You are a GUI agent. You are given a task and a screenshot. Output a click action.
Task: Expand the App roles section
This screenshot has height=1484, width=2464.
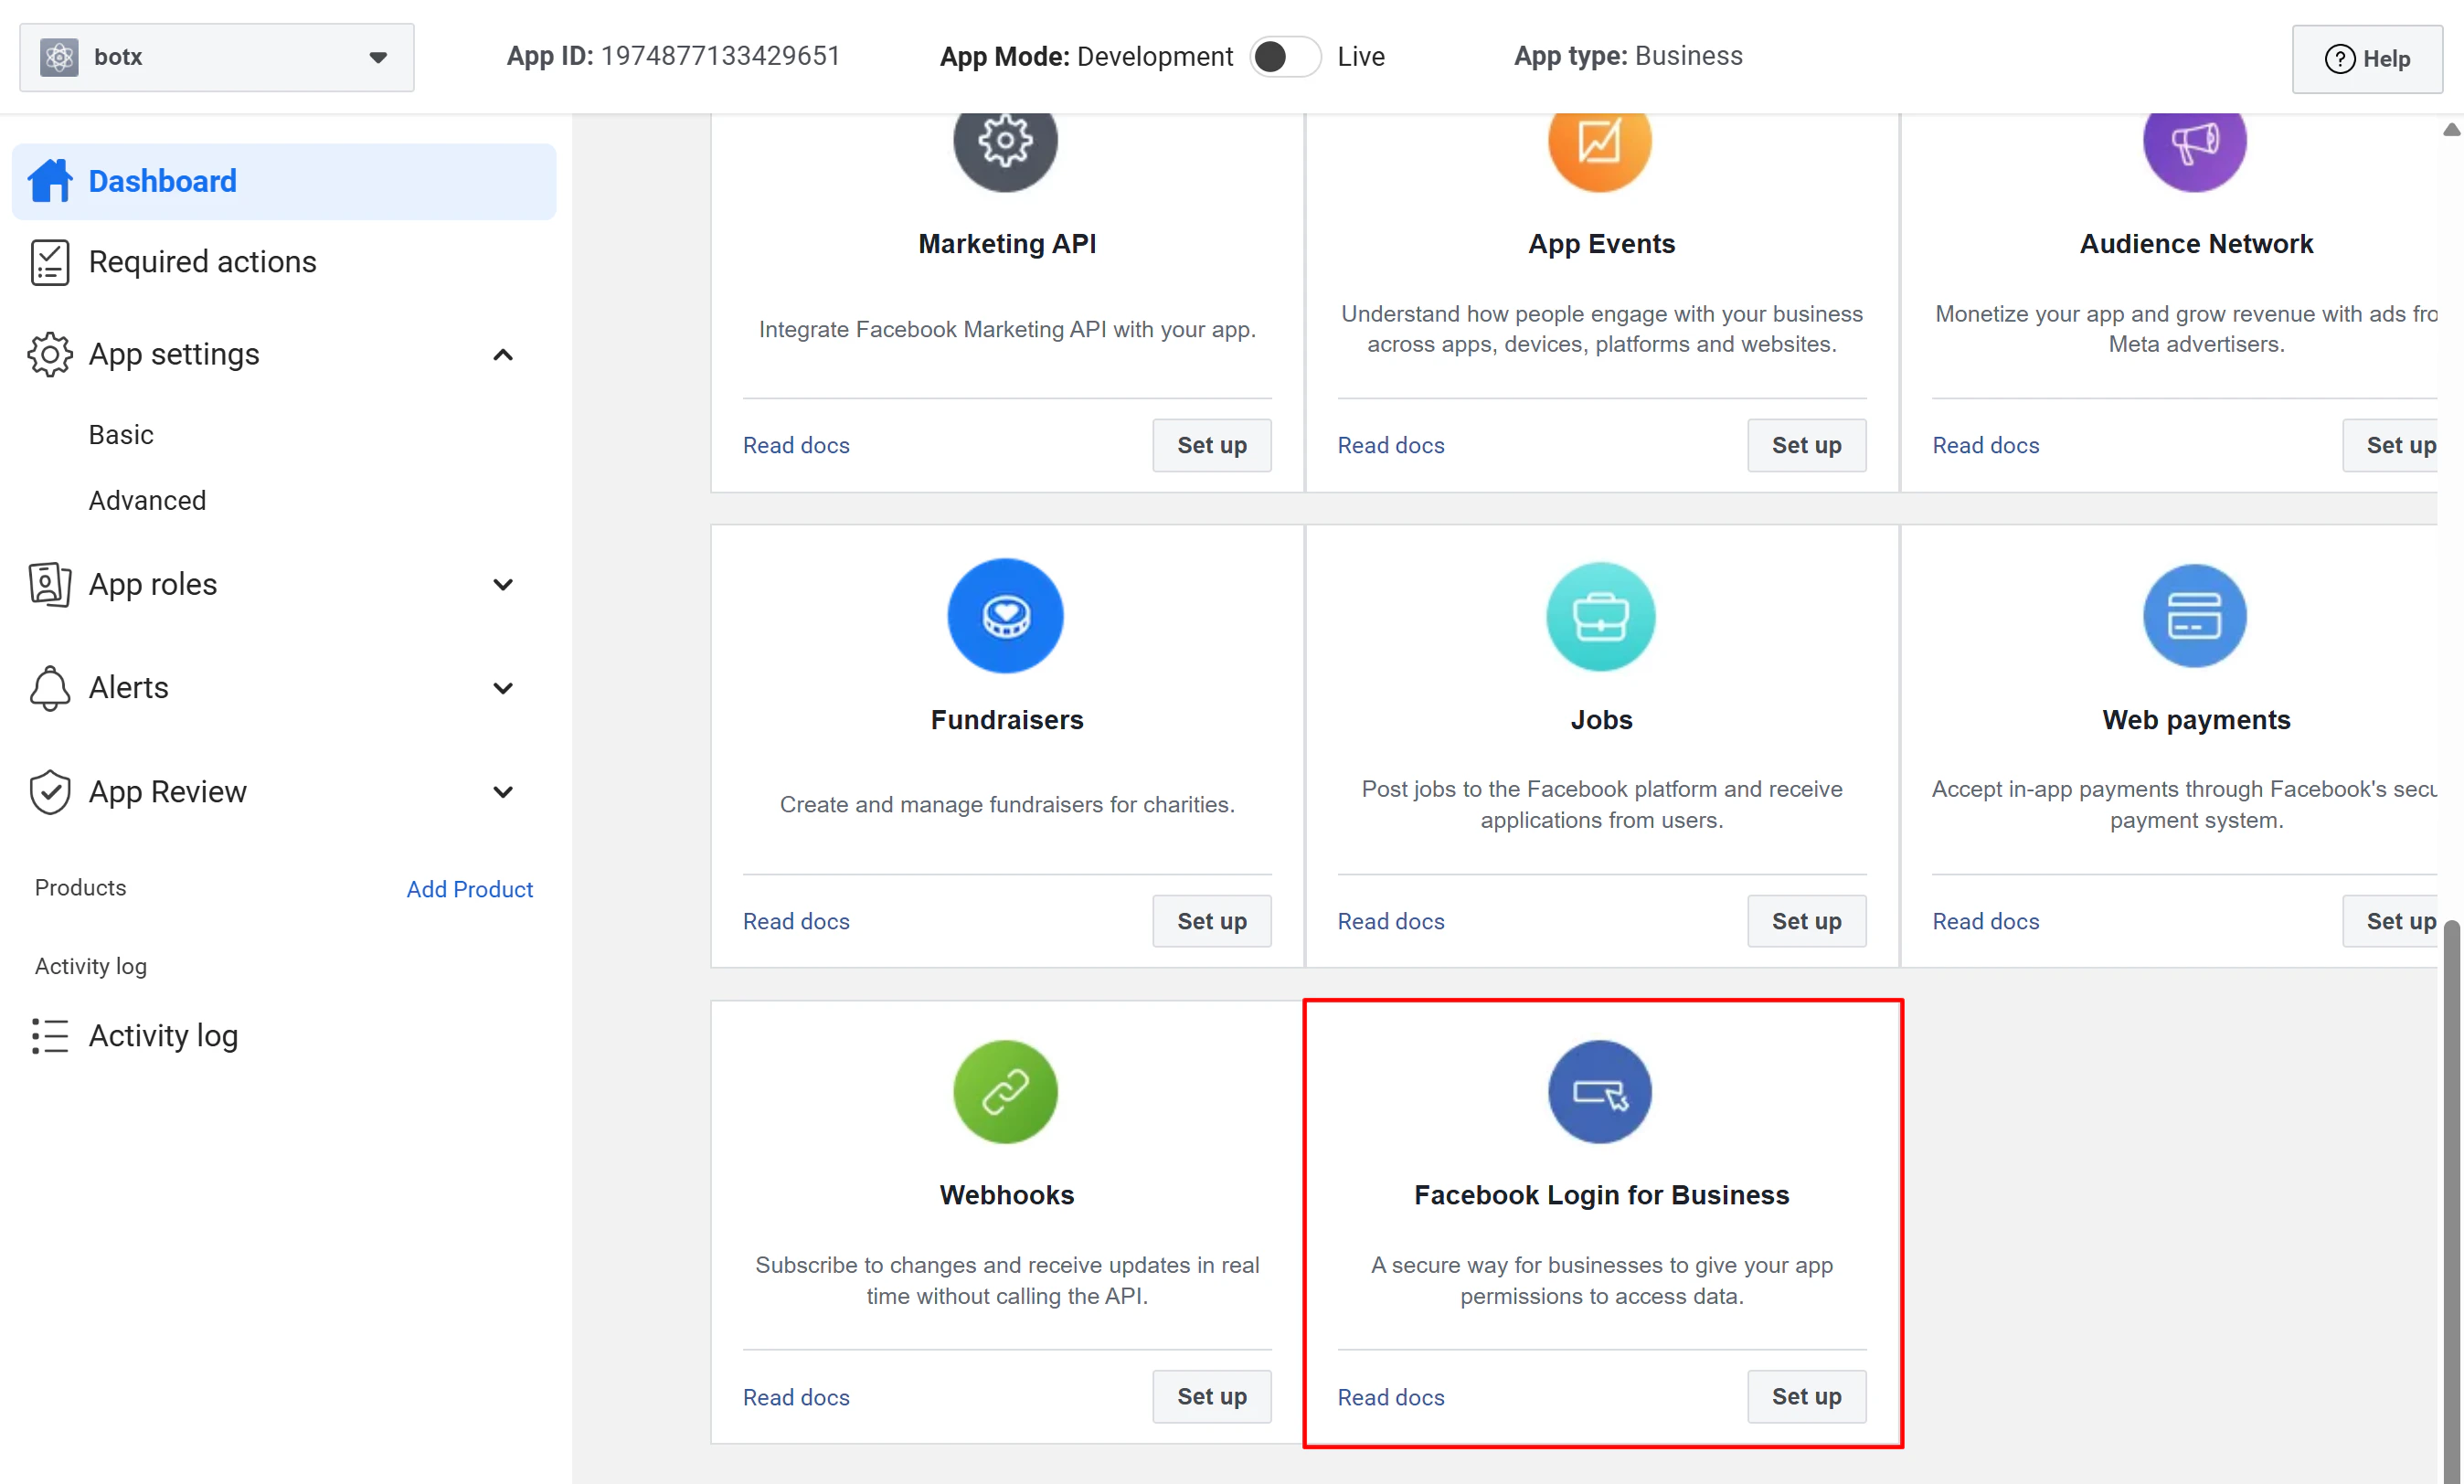click(503, 584)
